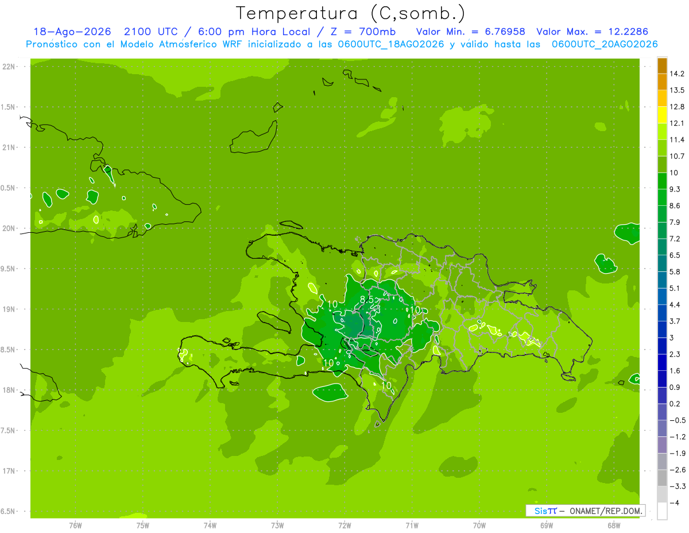The height and width of the screenshot is (533, 689).
Task: Click the "8.5" contour label on map
Action: coord(367,300)
